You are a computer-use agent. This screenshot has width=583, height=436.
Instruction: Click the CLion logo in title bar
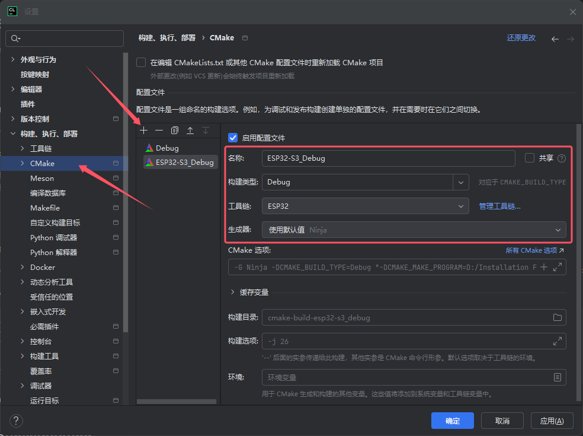pos(12,11)
